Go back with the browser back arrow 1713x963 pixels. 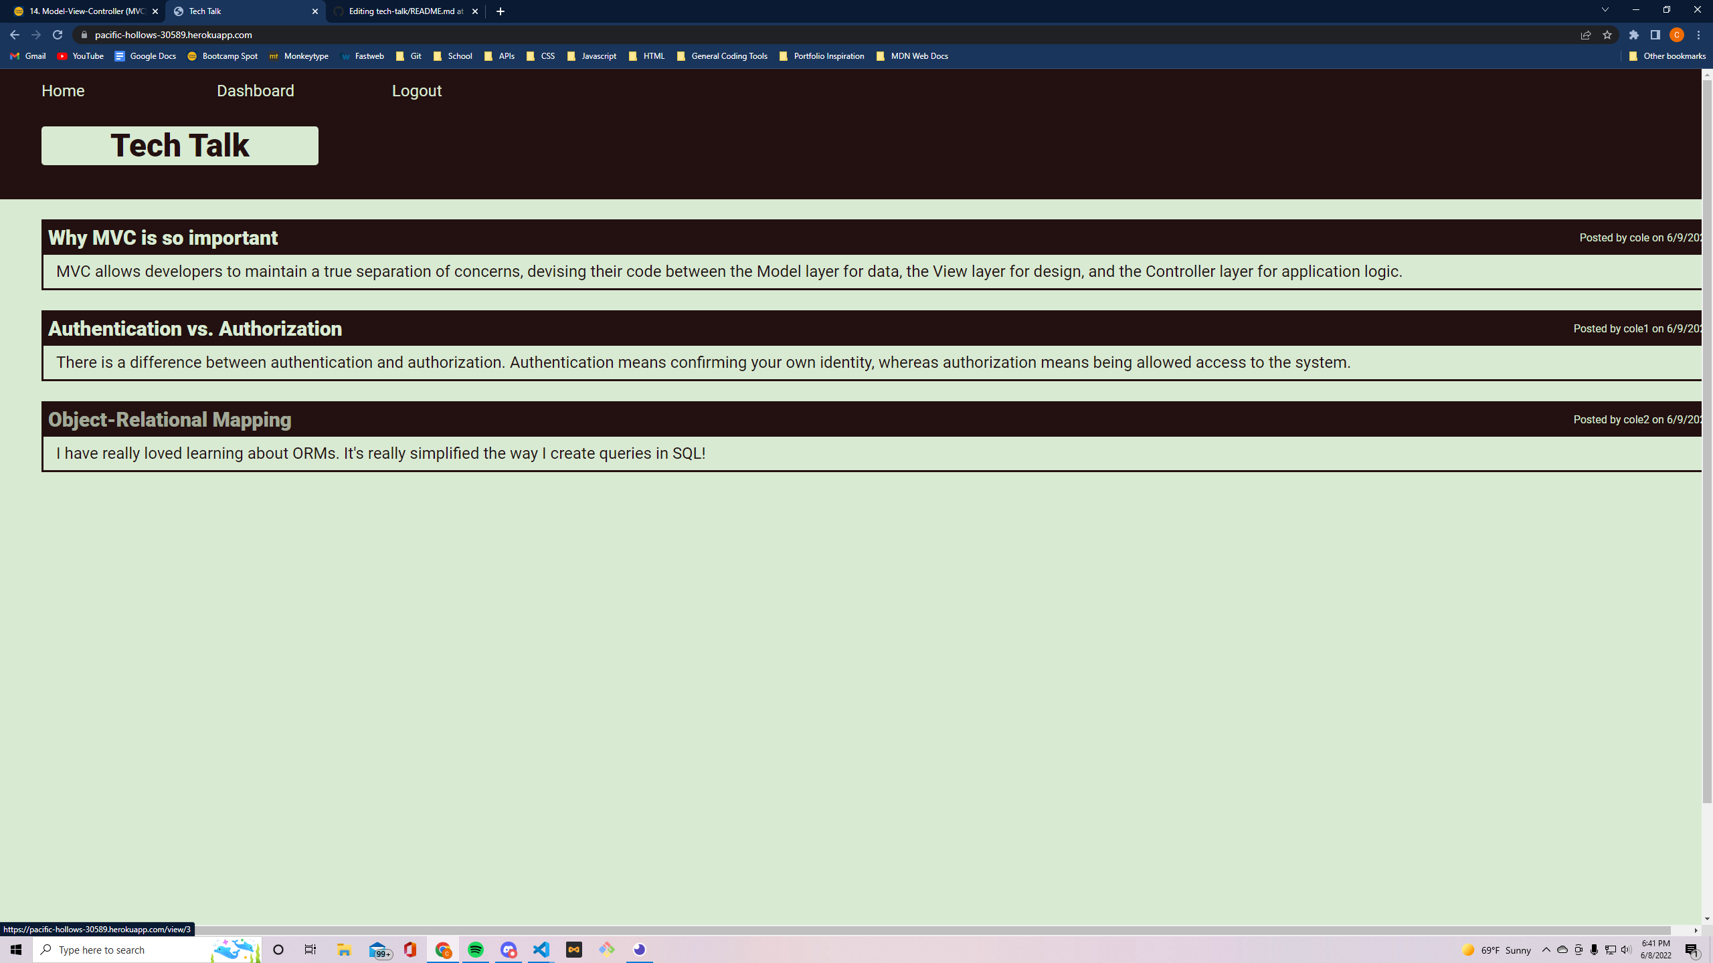(x=15, y=35)
